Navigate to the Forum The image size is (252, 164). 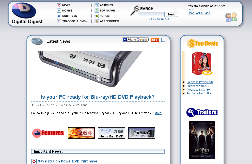coord(104,16)
